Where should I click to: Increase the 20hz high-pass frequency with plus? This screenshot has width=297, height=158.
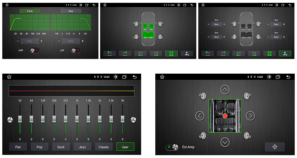point(42,41)
